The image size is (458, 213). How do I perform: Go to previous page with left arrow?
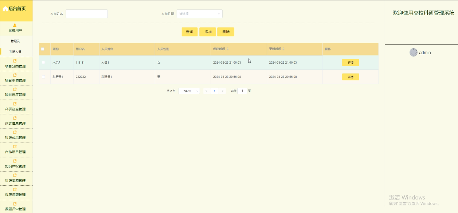tap(206, 91)
